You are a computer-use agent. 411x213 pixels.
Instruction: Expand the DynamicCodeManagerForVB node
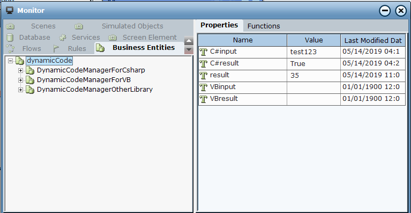coord(20,80)
